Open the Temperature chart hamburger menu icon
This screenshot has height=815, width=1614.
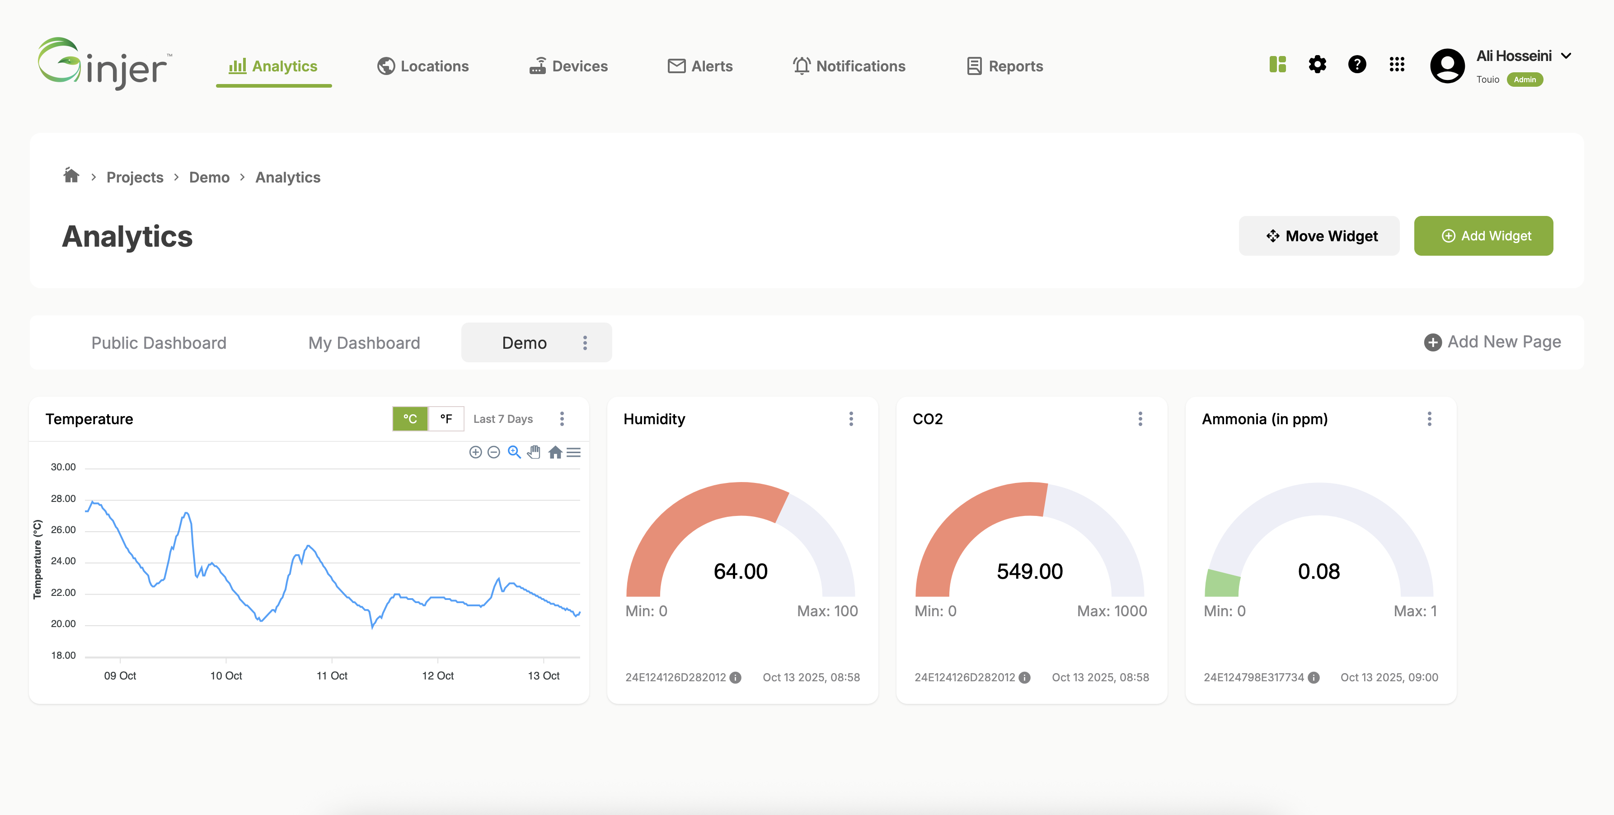573,452
